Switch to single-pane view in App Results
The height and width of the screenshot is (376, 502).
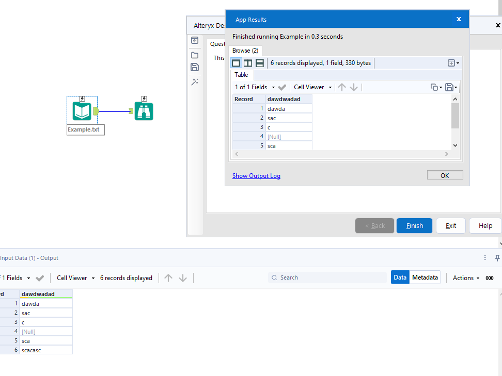point(236,63)
